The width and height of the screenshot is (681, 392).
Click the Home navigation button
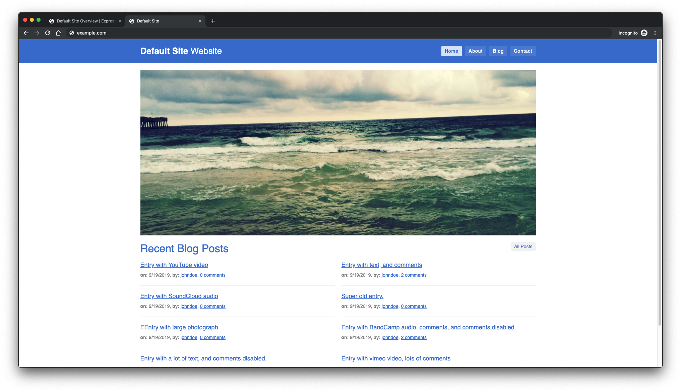tap(451, 51)
